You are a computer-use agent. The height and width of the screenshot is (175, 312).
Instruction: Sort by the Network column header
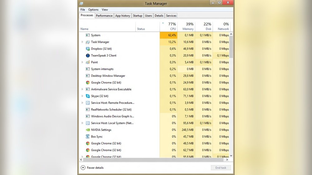coord(222,26)
